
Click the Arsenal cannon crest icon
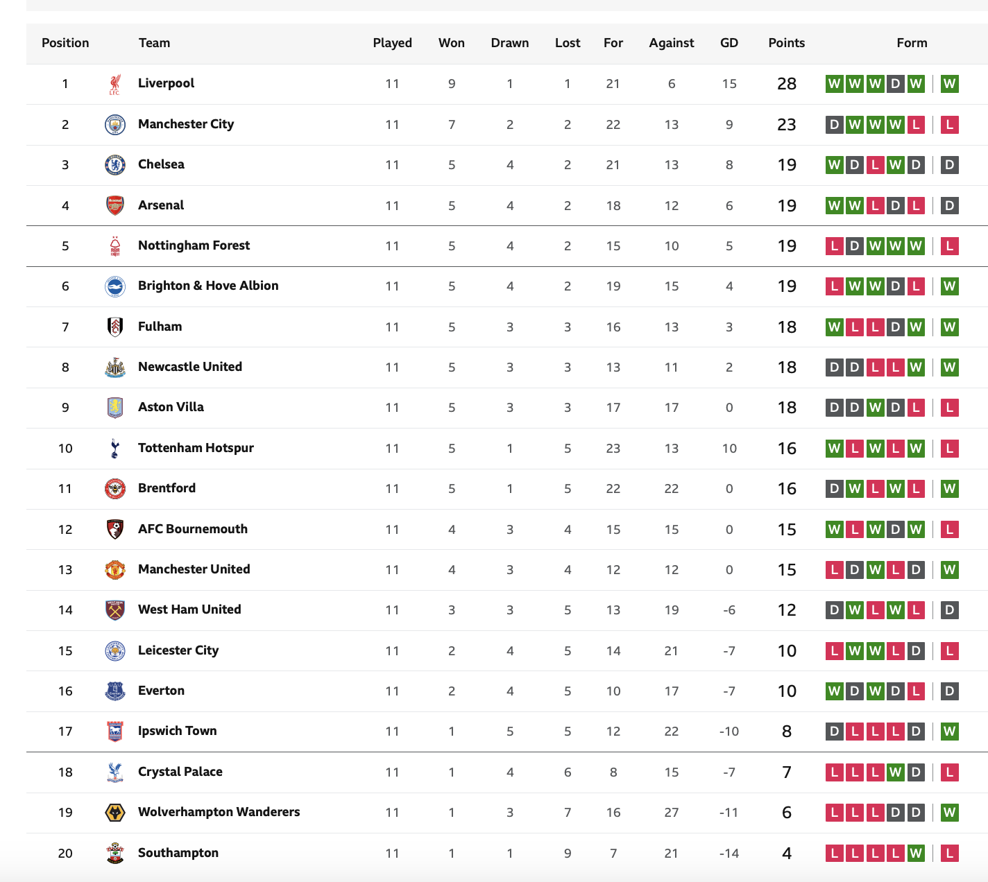[114, 205]
